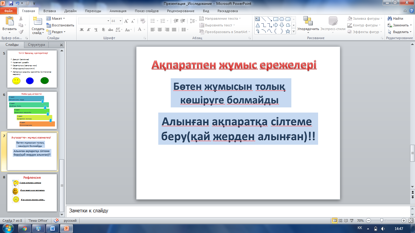Start slideshow from status bar icon

coord(352,221)
